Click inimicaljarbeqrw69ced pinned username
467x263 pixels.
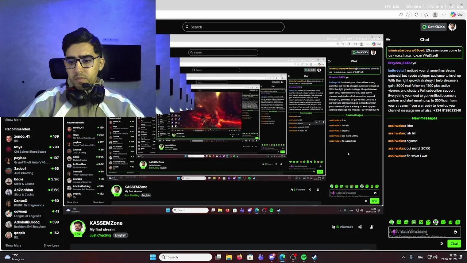(406, 50)
